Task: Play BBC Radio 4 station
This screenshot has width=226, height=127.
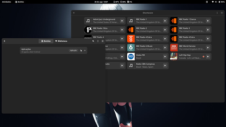Action: tap(122, 39)
